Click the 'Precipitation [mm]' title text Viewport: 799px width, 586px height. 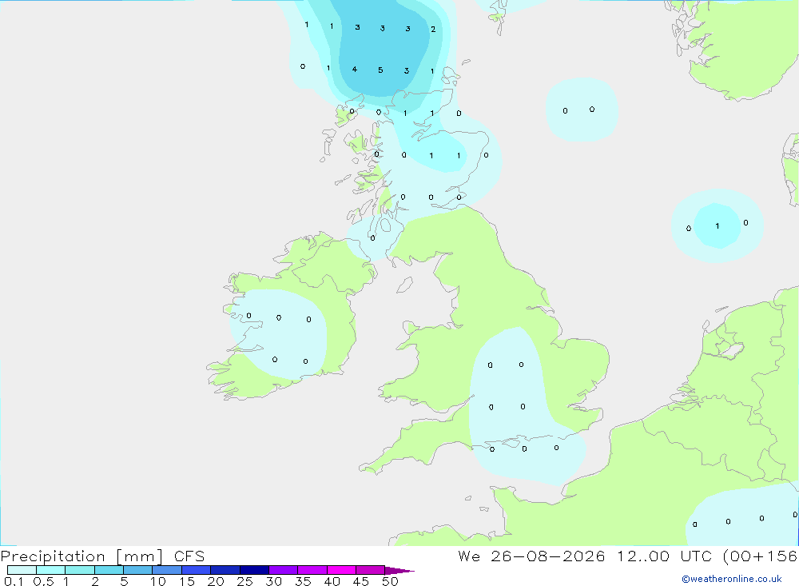pos(82,556)
